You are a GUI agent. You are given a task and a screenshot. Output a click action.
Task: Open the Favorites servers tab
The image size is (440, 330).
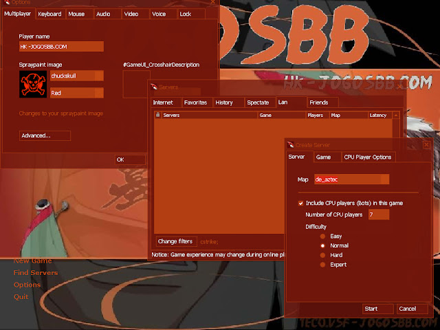(197, 102)
